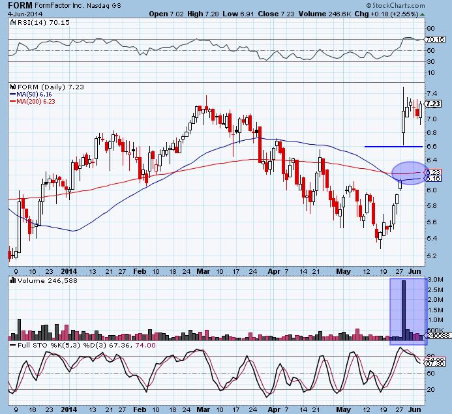Click the 7.4 price axis label
This screenshot has width=452, height=414.
tap(432, 94)
